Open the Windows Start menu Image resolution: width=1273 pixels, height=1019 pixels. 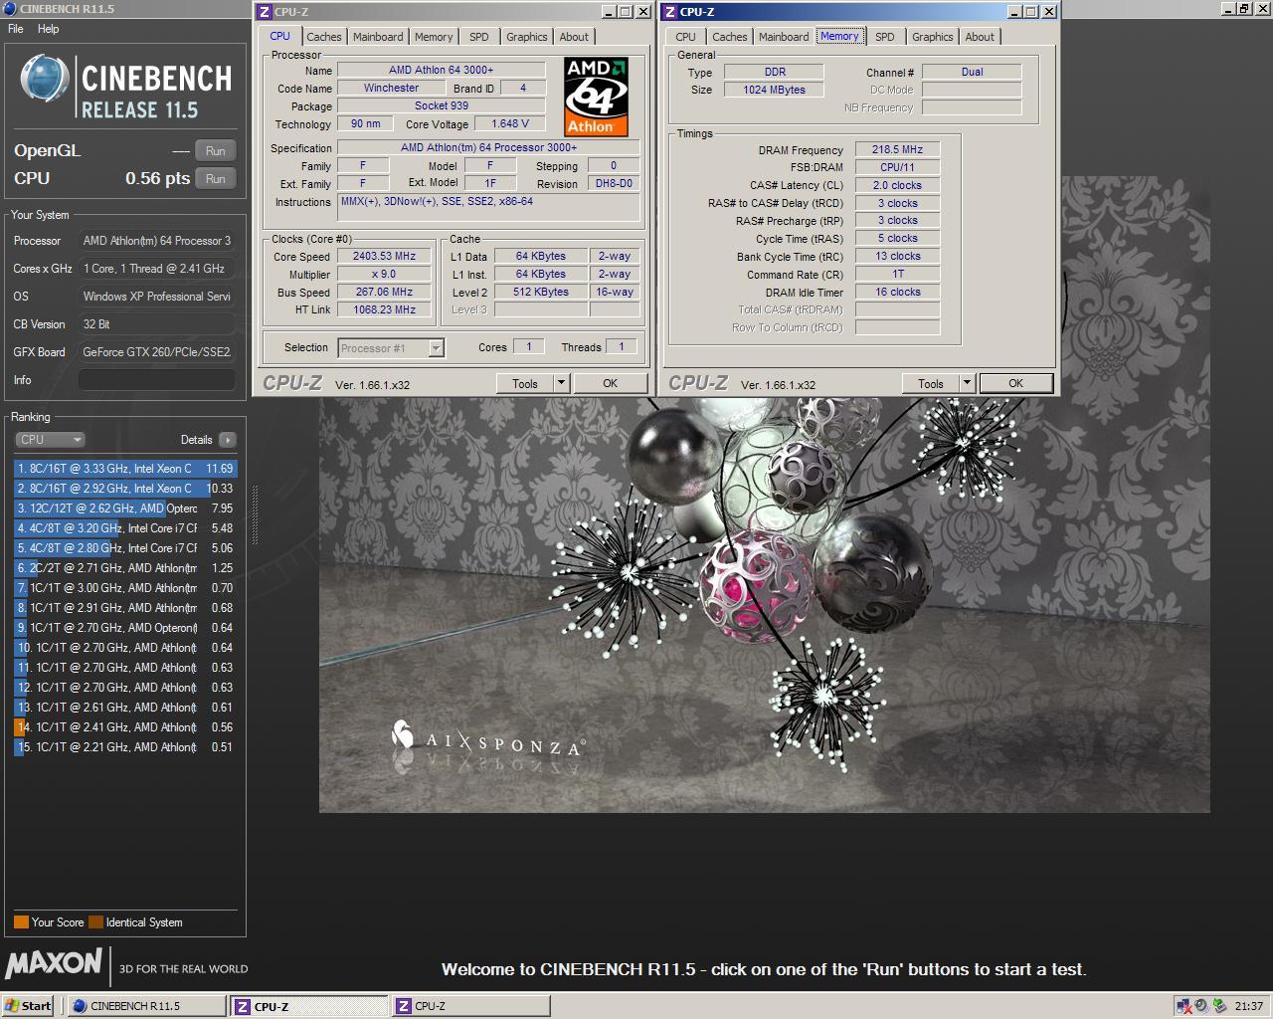tap(28, 1006)
